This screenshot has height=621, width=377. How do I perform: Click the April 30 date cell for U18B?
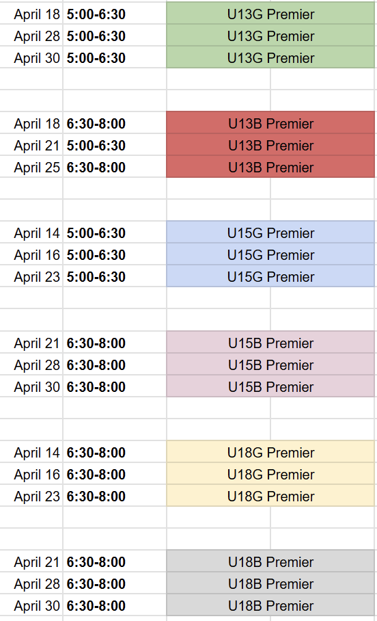31,605
